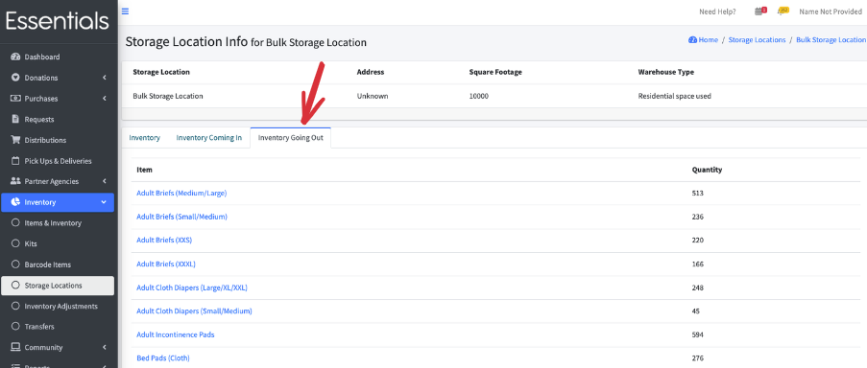This screenshot has height=368, width=867.
Task: Click circle icon beside Items & Inventory
Action: tap(15, 223)
